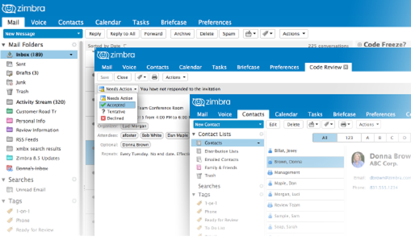
Task: Open tag icon dropdown in mail toolbar
Action: pos(268,34)
